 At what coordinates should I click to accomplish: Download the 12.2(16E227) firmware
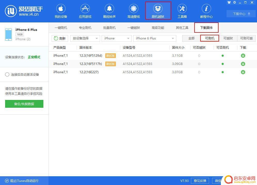(243, 72)
